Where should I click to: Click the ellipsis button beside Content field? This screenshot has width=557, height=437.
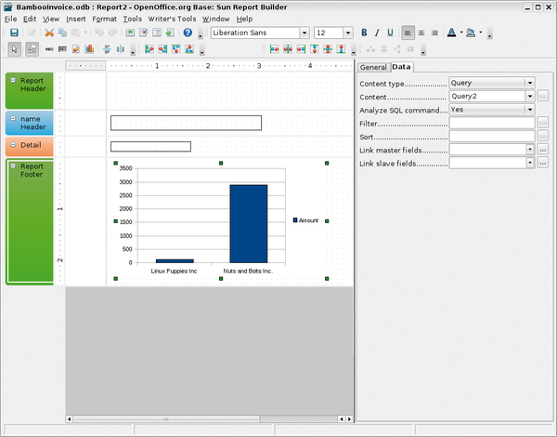coord(543,96)
